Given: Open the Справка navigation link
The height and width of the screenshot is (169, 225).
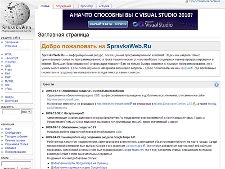Looking at the screenshot, I should (x=10, y=148).
